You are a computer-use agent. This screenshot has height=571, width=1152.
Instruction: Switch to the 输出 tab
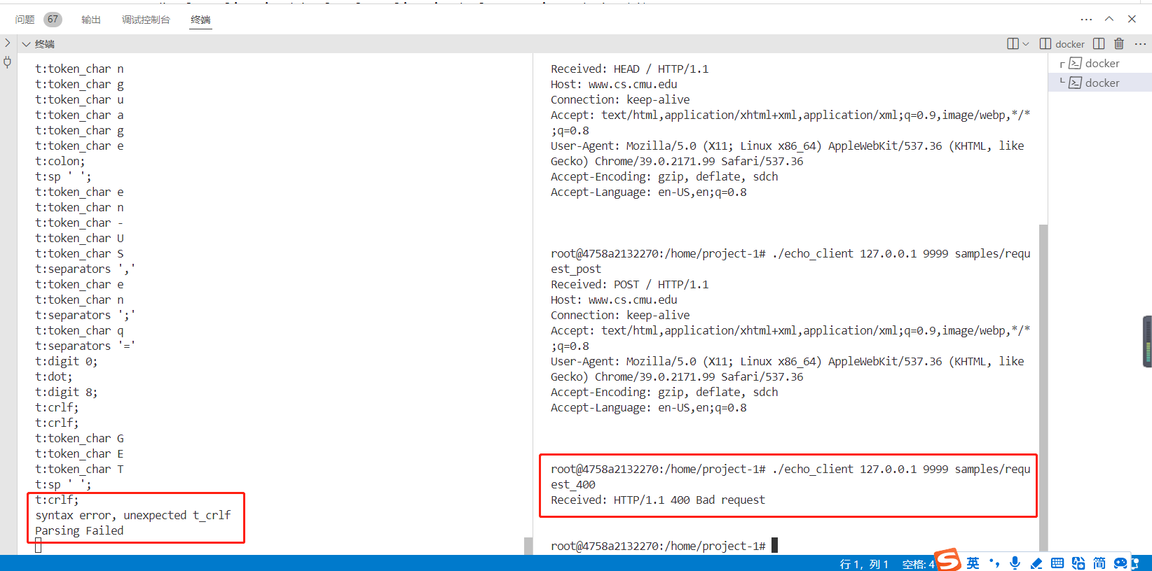click(91, 20)
